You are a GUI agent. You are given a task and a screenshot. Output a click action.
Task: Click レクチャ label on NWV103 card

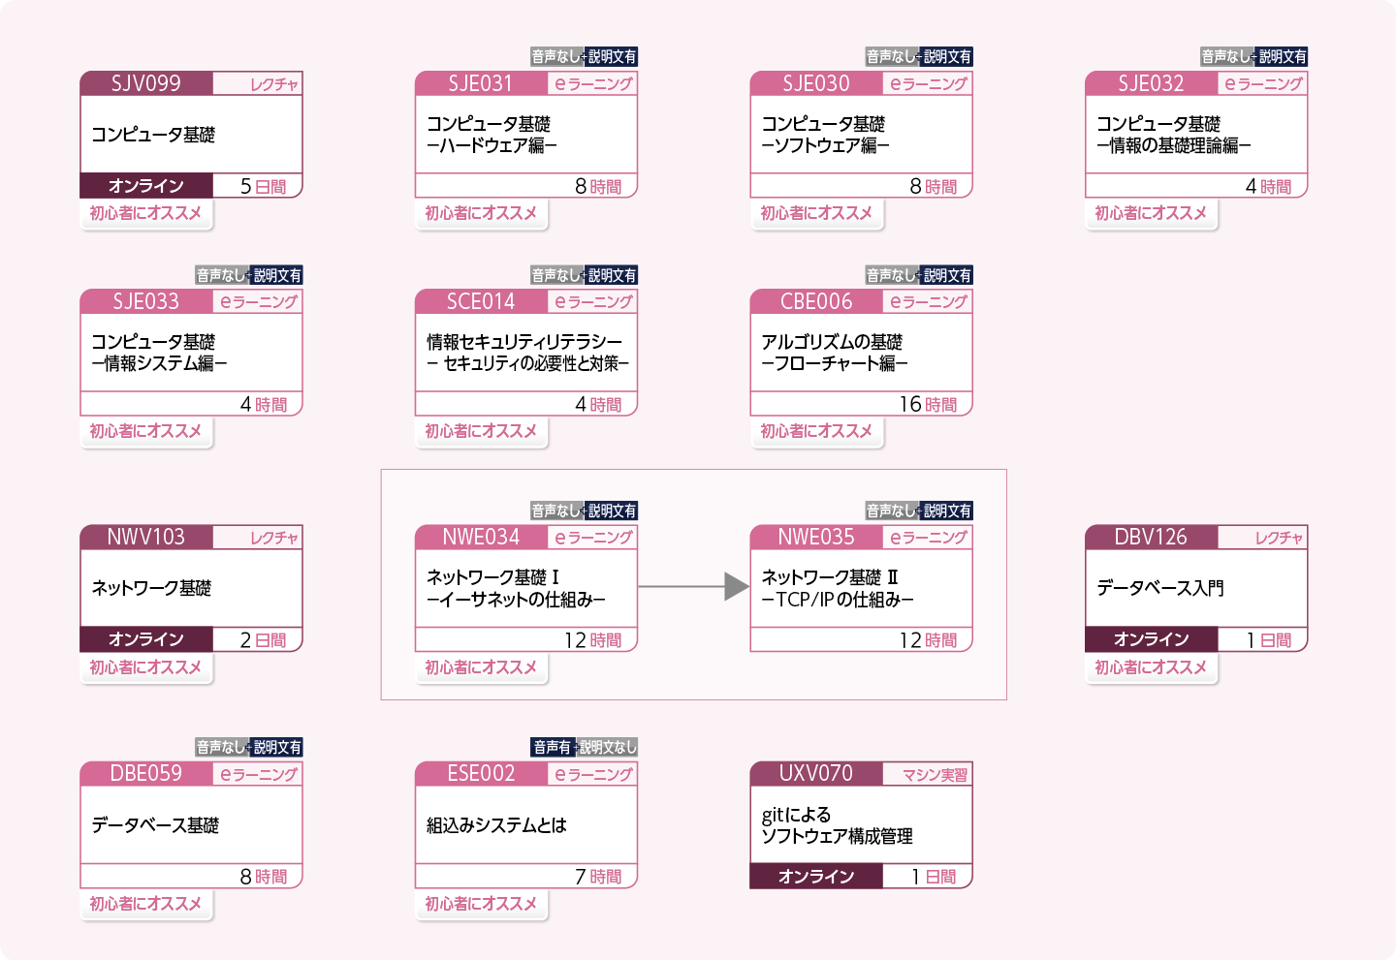(x=274, y=538)
